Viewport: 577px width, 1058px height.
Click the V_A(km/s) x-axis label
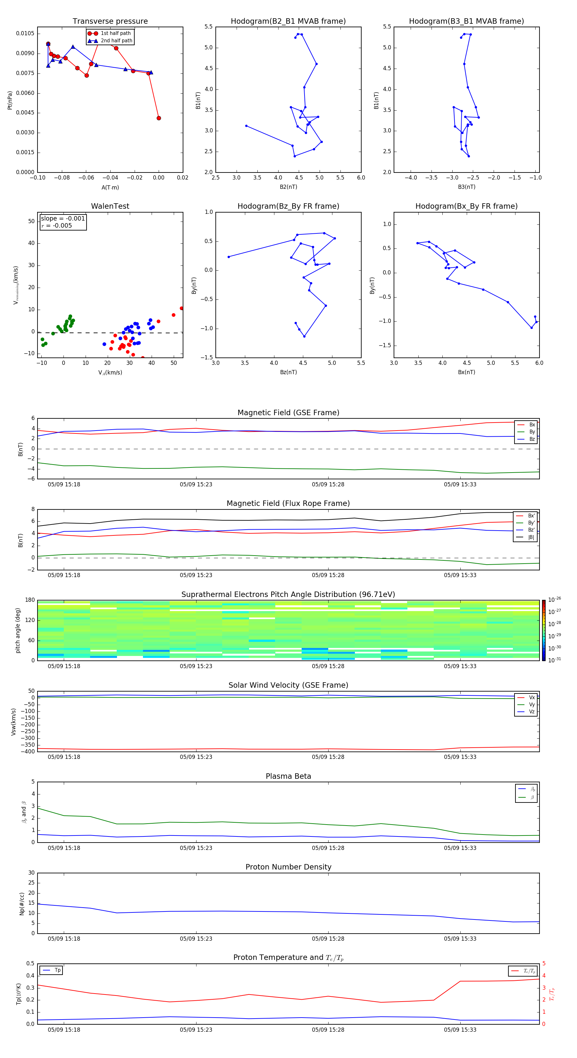[x=110, y=373]
